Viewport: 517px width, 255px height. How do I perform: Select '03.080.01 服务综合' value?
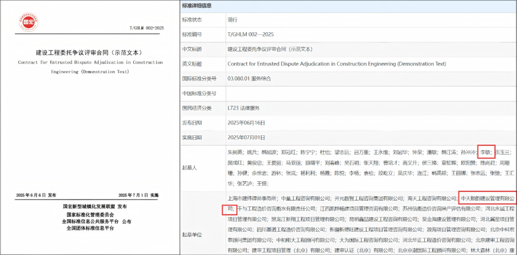[x=249, y=78]
